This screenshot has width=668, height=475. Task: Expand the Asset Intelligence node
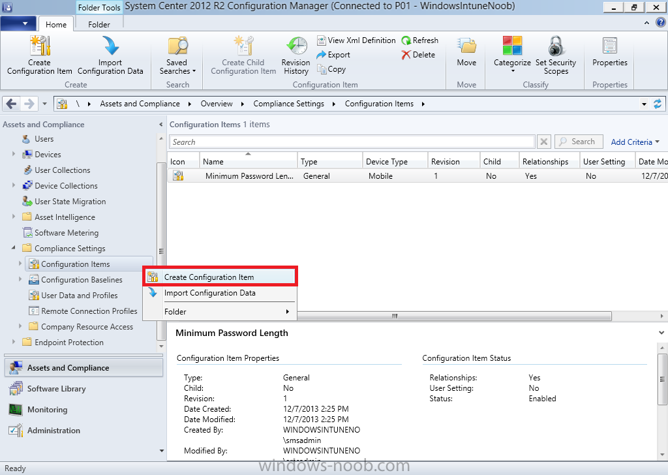point(14,217)
